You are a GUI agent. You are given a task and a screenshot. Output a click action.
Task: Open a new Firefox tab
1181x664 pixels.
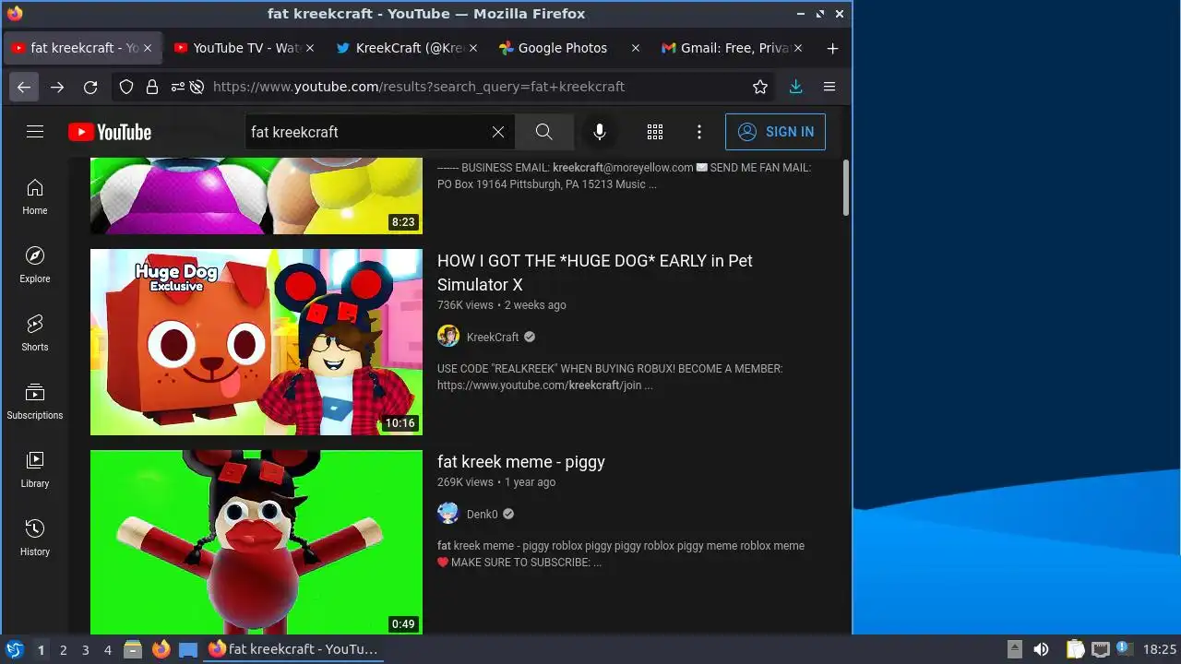832,48
